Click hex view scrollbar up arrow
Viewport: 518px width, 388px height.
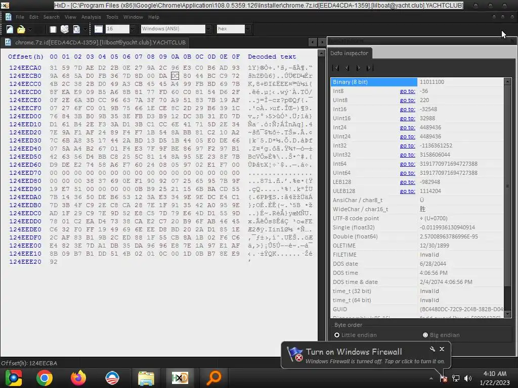tap(321, 54)
